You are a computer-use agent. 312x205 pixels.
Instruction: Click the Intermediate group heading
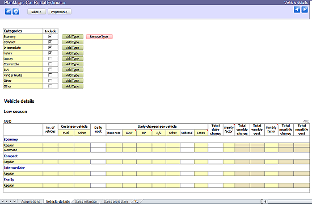pos(14,168)
